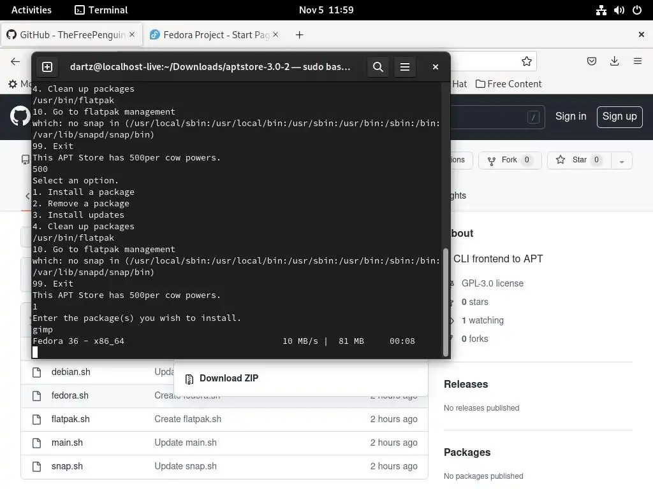Click the main.sh file icon

[x=36, y=443]
